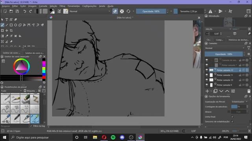The image size is (252, 141).
Task: Toggle visibility of Pintar camada 7
Action: (x=207, y=65)
